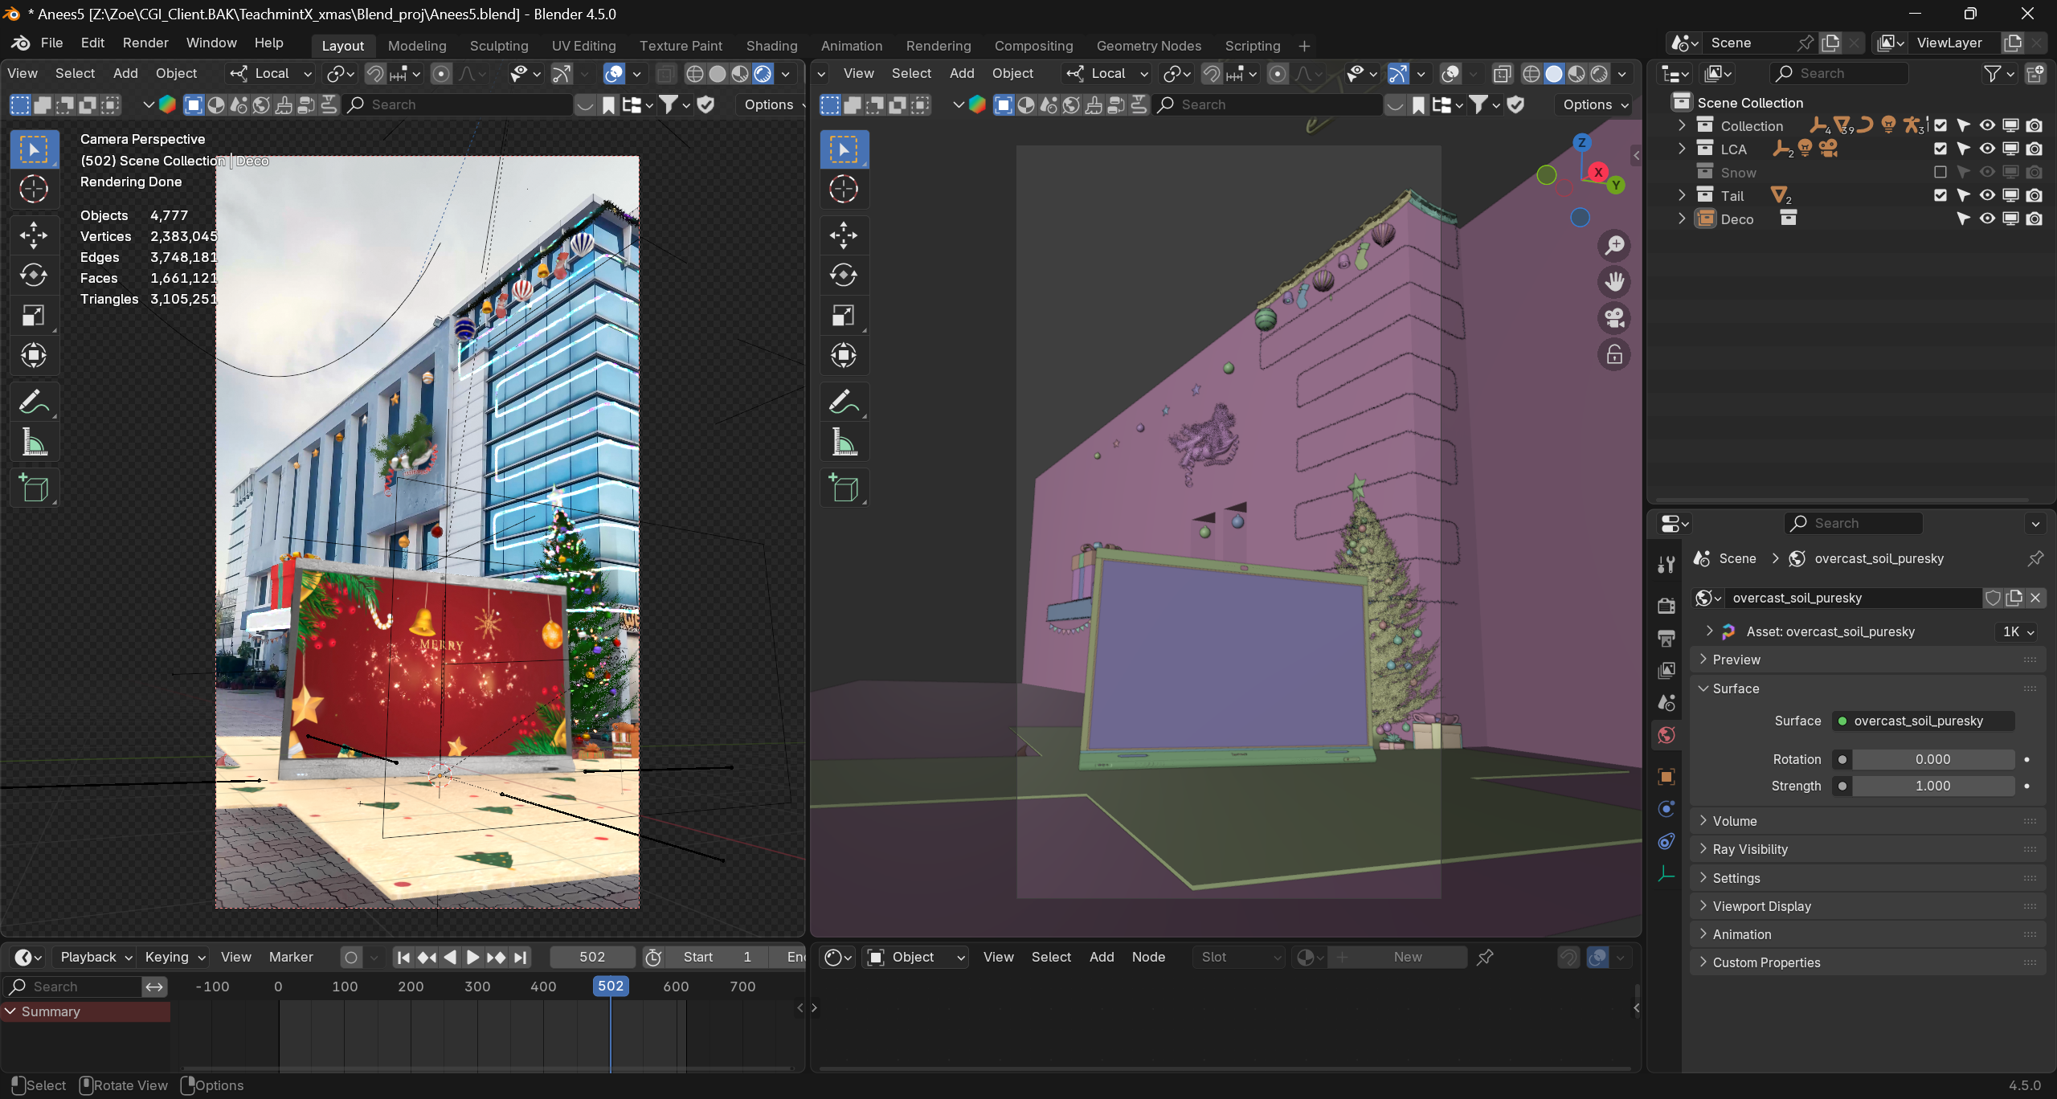The width and height of the screenshot is (2057, 1099).
Task: Select the Annotate tool in left viewport
Action: [34, 402]
